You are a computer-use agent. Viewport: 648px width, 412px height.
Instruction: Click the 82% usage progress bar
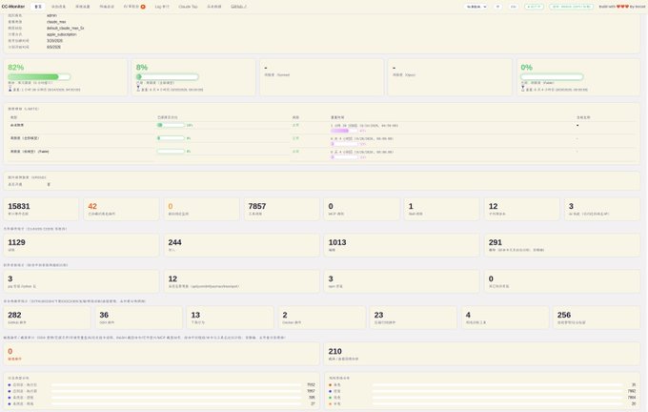point(39,77)
